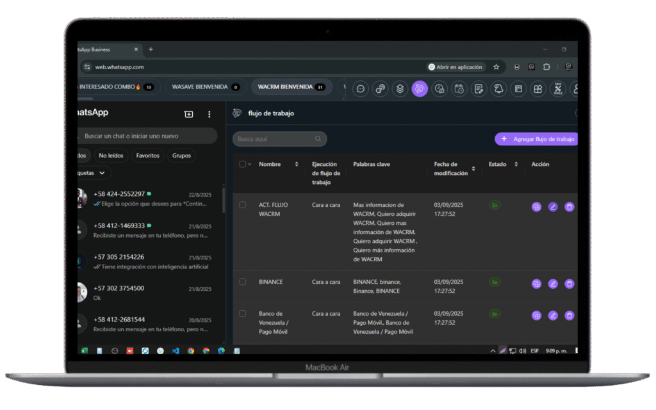This screenshot has height=410, width=656.
Task: Sort by Fecha de modificación arrows
Action: pos(473,168)
